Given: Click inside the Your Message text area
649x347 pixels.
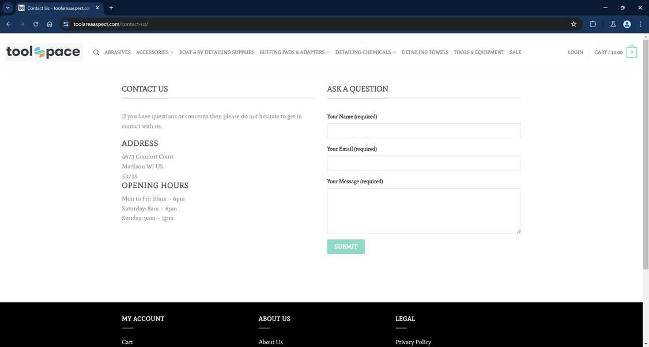Looking at the screenshot, I should [424, 210].
